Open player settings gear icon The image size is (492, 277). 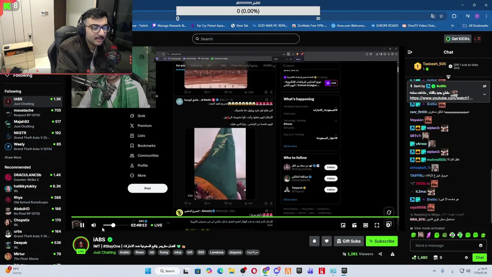pos(389,225)
